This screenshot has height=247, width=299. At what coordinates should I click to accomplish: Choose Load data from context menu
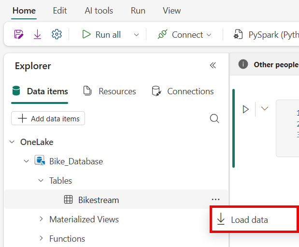[x=255, y=219]
